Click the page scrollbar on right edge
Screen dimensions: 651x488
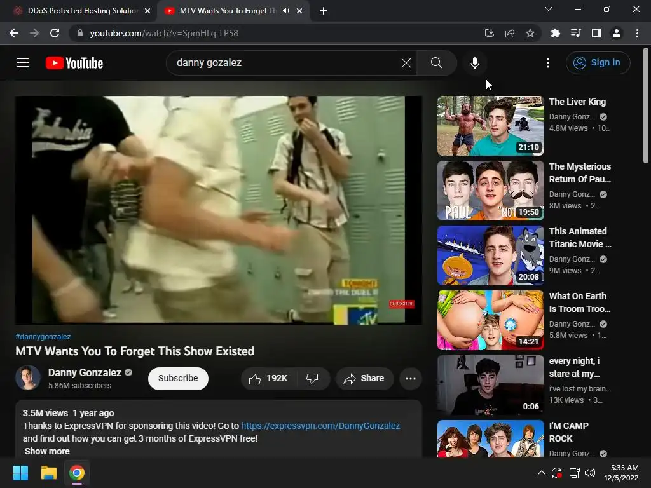[646, 106]
